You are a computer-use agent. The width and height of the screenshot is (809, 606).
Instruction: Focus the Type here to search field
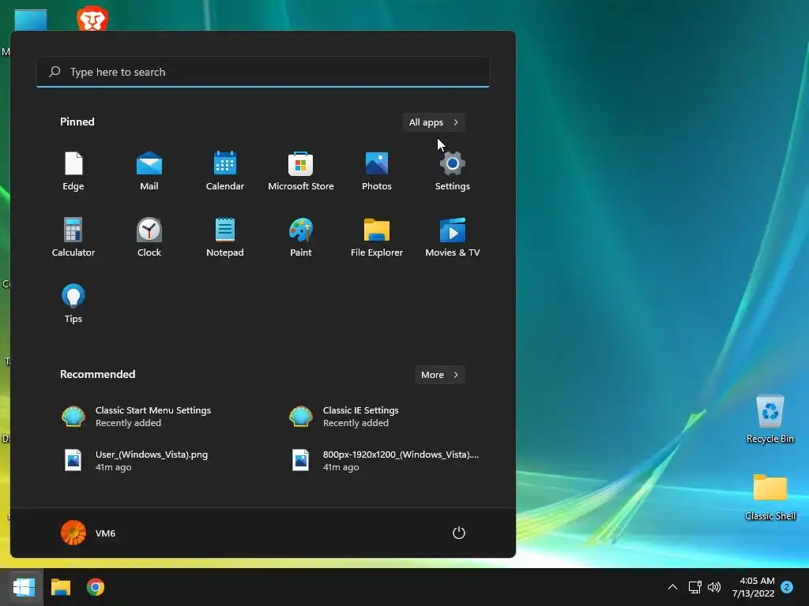pyautogui.click(x=263, y=72)
